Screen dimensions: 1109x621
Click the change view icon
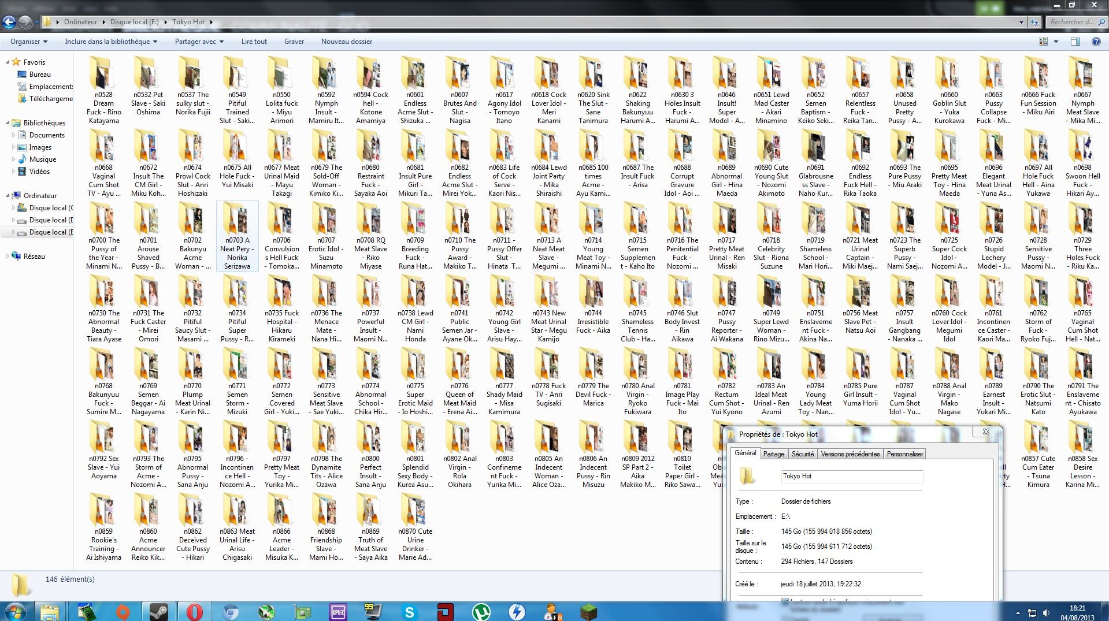[1043, 42]
